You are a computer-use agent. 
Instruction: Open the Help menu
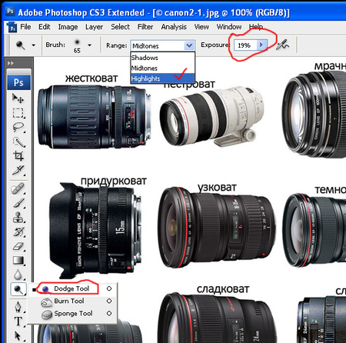point(256,27)
